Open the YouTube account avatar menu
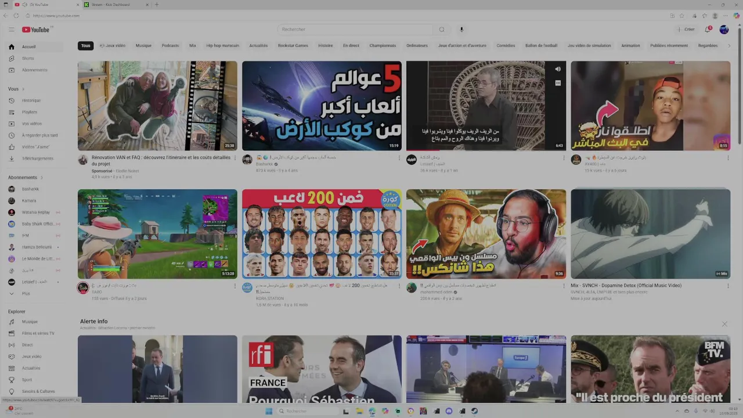 [724, 30]
